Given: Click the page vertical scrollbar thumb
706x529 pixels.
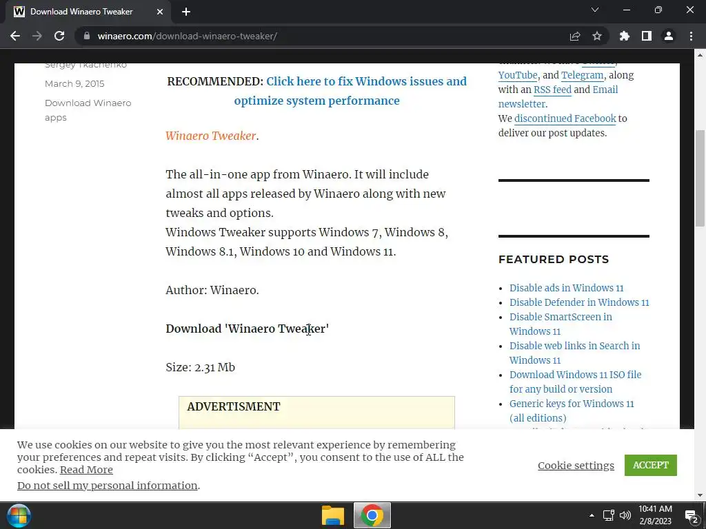Looking at the screenshot, I should pos(700,178).
